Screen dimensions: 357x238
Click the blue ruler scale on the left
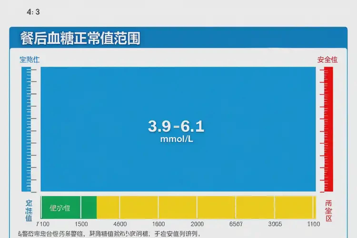27,129
